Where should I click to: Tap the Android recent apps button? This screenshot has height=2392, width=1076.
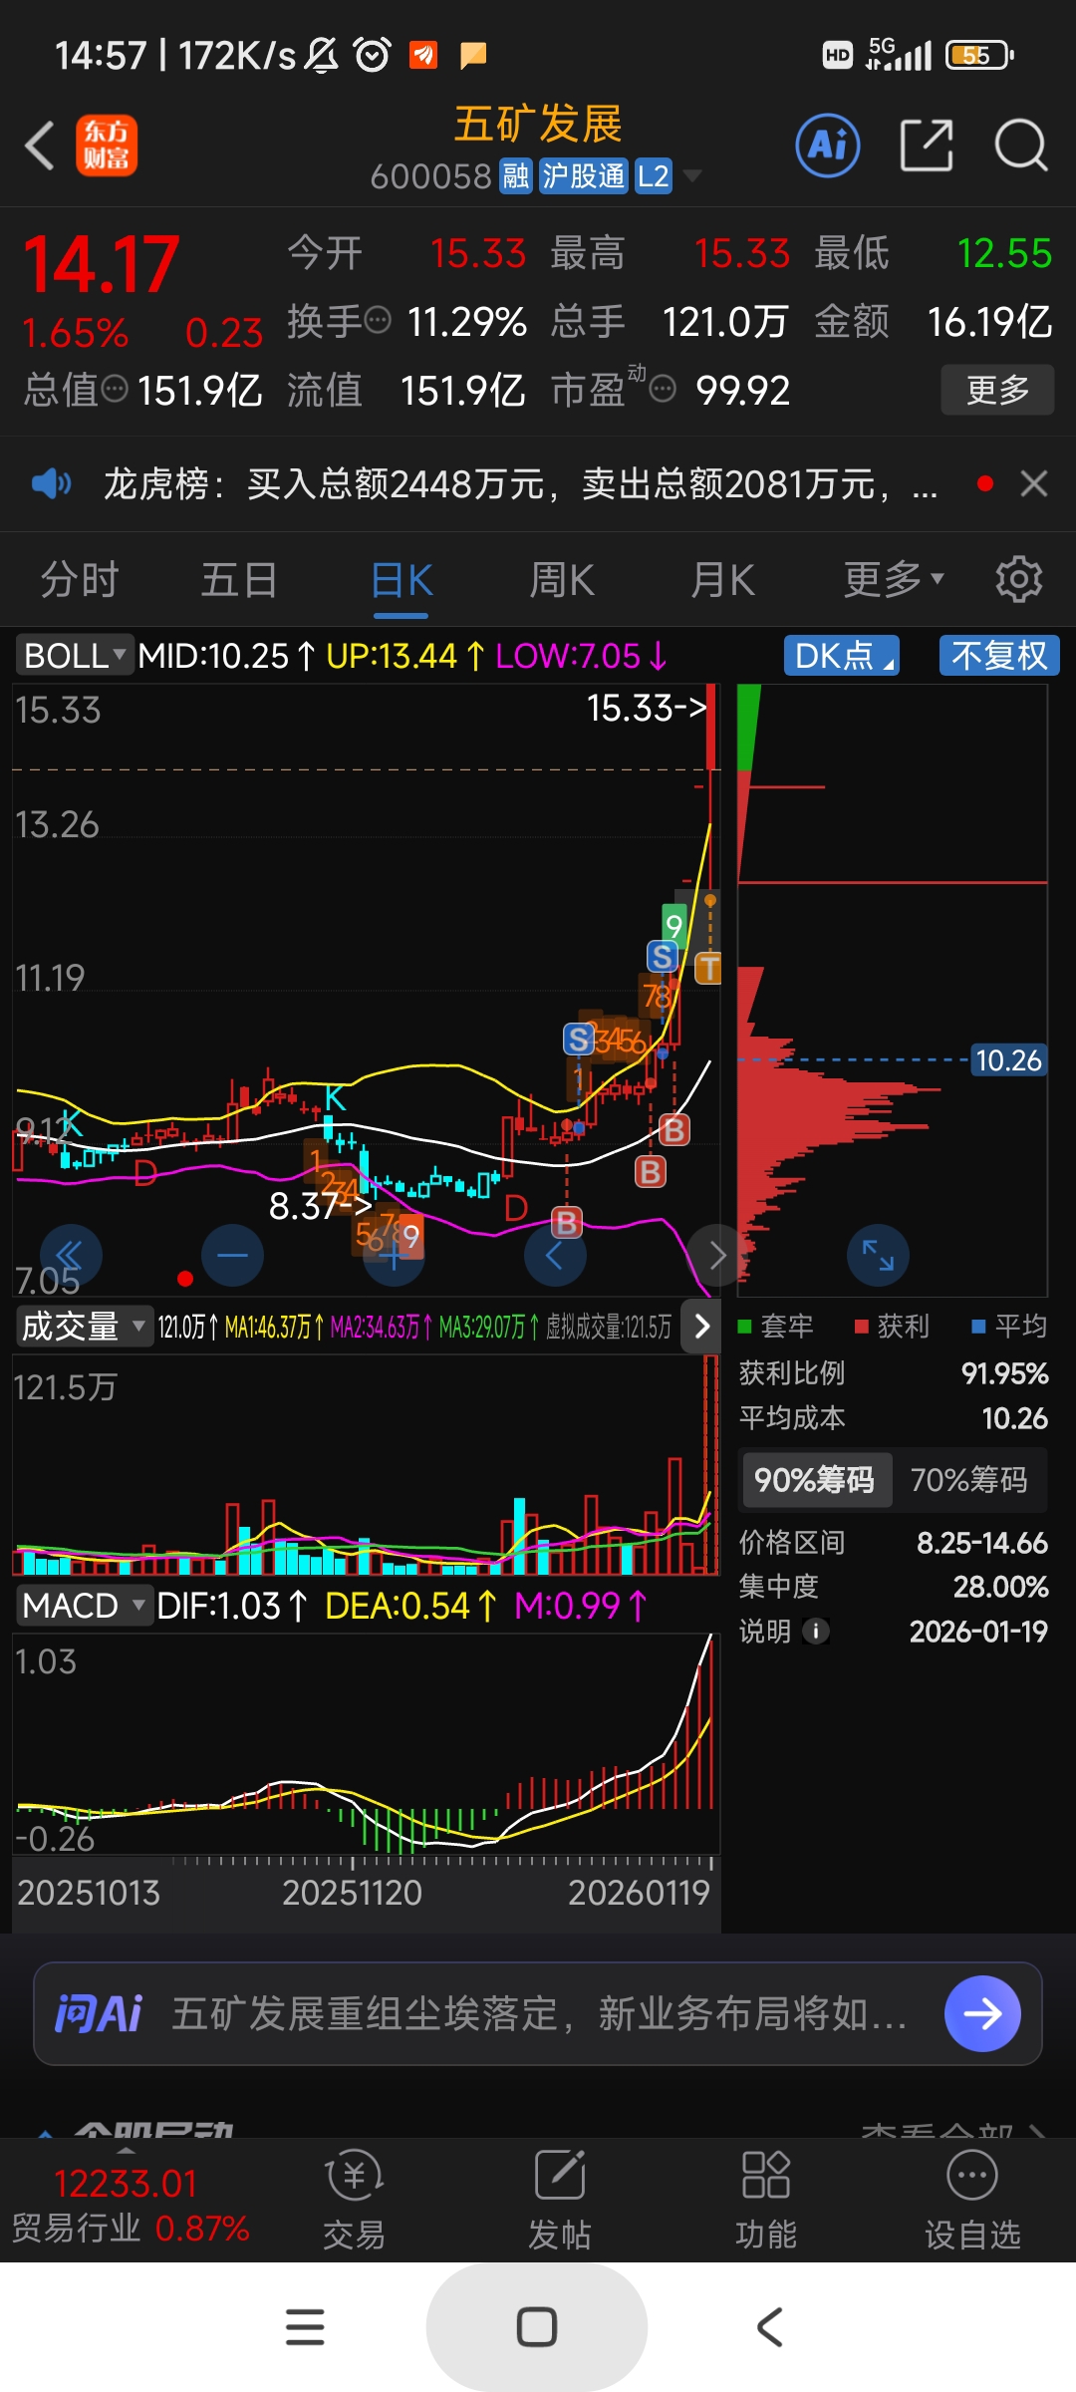coord(305,2327)
